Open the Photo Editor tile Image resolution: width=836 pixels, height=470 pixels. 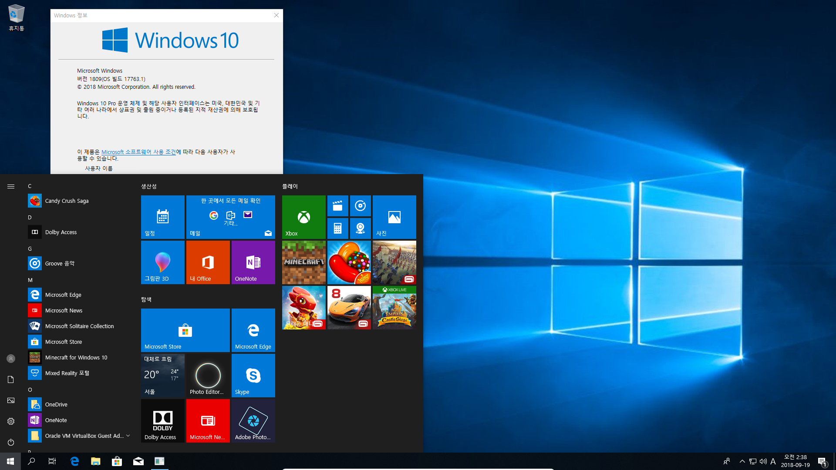pyautogui.click(x=208, y=376)
